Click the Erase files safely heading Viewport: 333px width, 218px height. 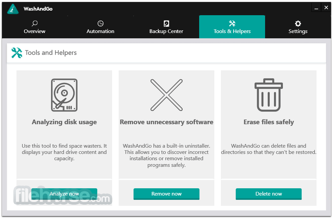tap(269, 122)
